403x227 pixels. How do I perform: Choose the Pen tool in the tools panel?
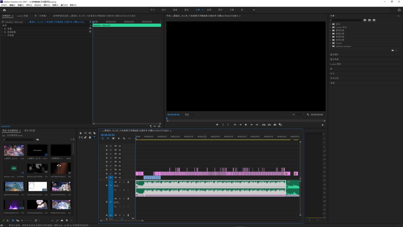pyautogui.click(x=85, y=137)
